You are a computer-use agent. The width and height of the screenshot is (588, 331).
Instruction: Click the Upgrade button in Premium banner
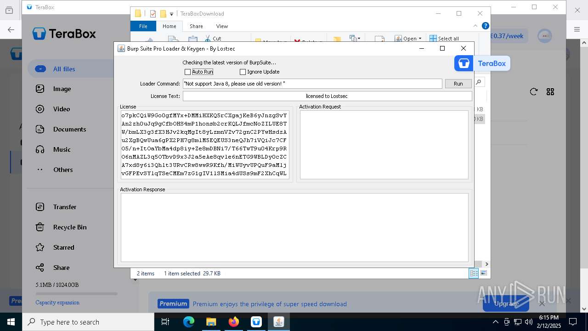506,303
